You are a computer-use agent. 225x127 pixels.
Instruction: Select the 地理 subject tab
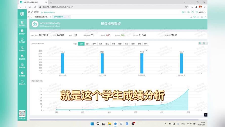click(133, 44)
